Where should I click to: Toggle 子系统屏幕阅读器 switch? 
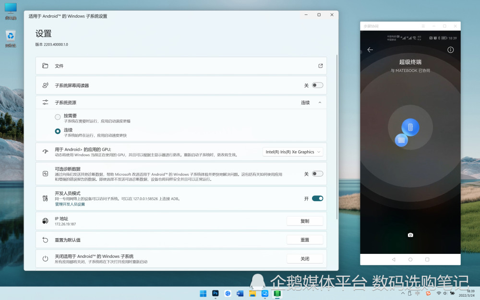coord(317,85)
